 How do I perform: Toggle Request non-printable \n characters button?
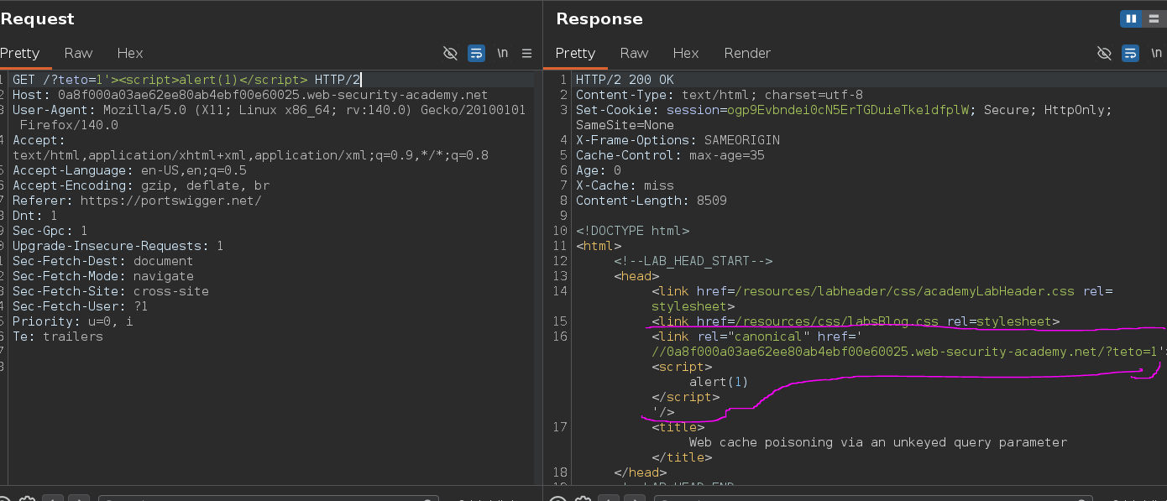(502, 53)
